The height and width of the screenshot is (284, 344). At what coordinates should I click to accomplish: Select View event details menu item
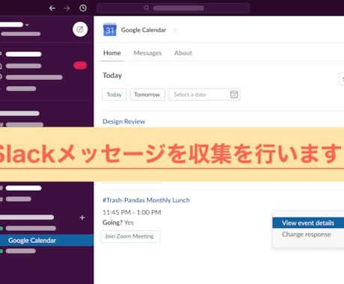click(x=308, y=223)
